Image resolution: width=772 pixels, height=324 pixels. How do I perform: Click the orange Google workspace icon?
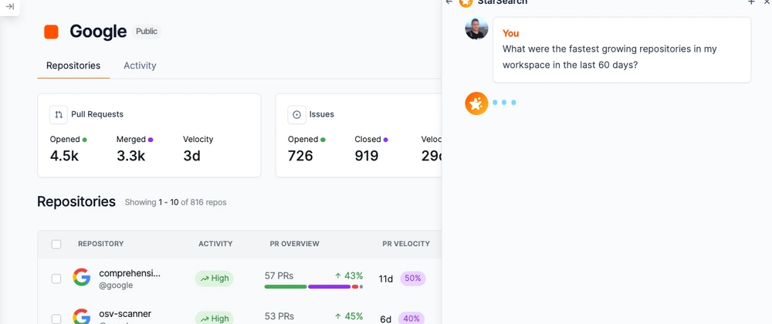point(52,32)
